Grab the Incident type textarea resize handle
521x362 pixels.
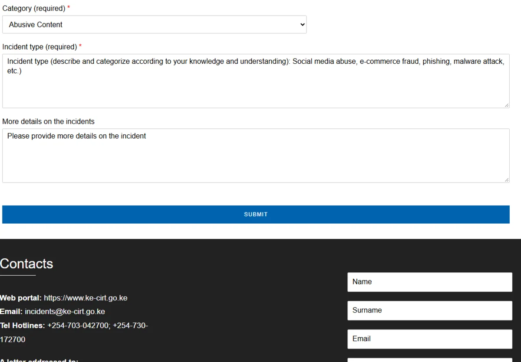[507, 105]
